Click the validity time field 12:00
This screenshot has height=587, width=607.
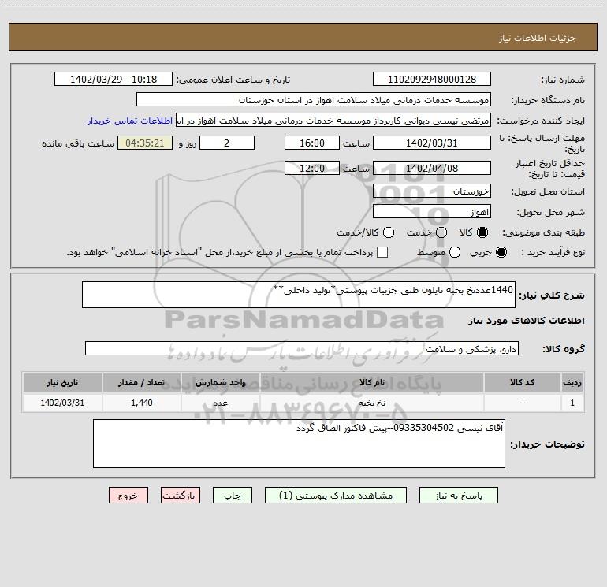coord(312,168)
